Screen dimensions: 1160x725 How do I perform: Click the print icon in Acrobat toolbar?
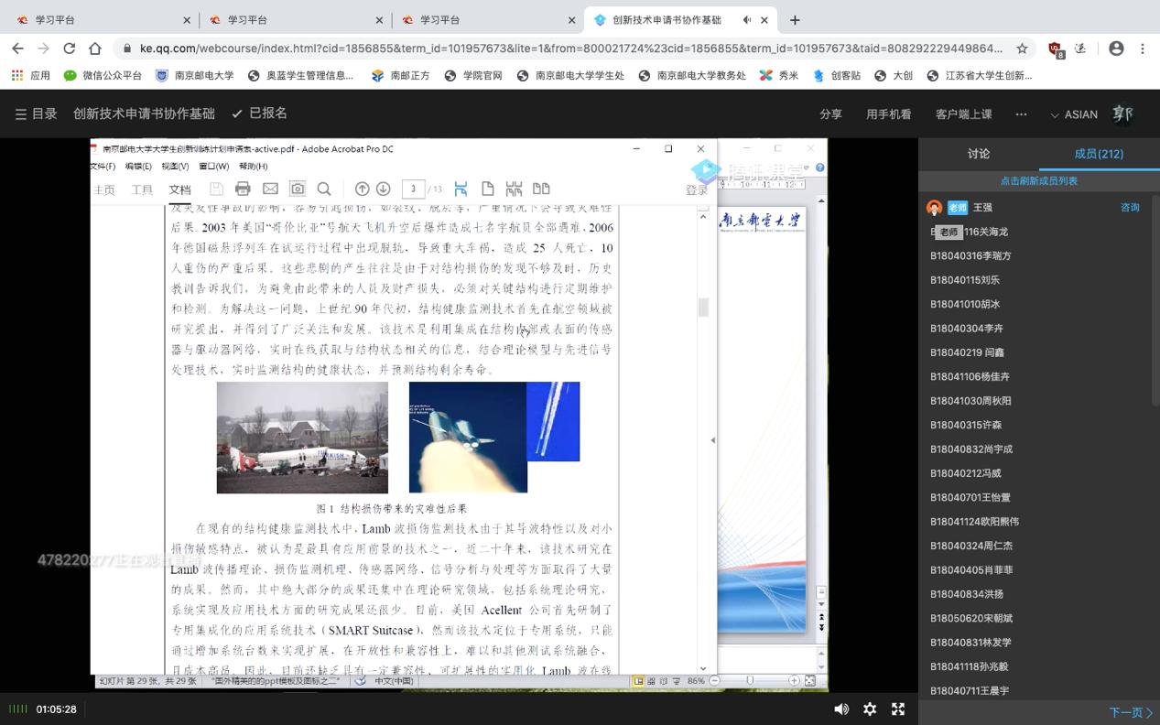(x=243, y=189)
